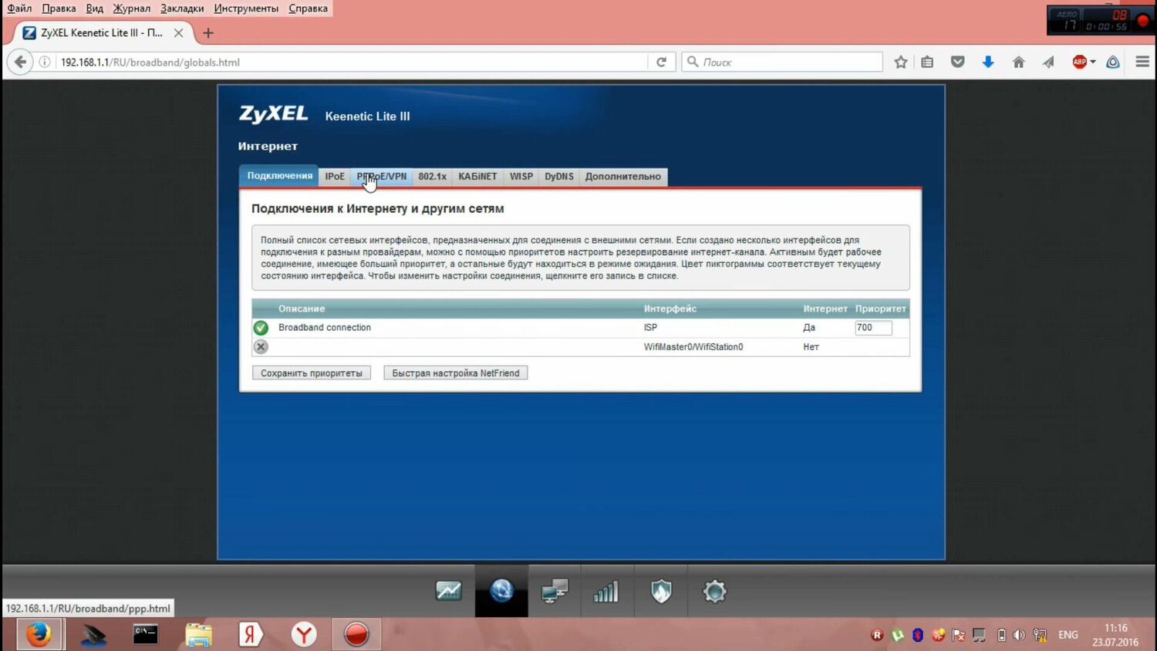Click the Adblock Plus icon

click(1079, 62)
